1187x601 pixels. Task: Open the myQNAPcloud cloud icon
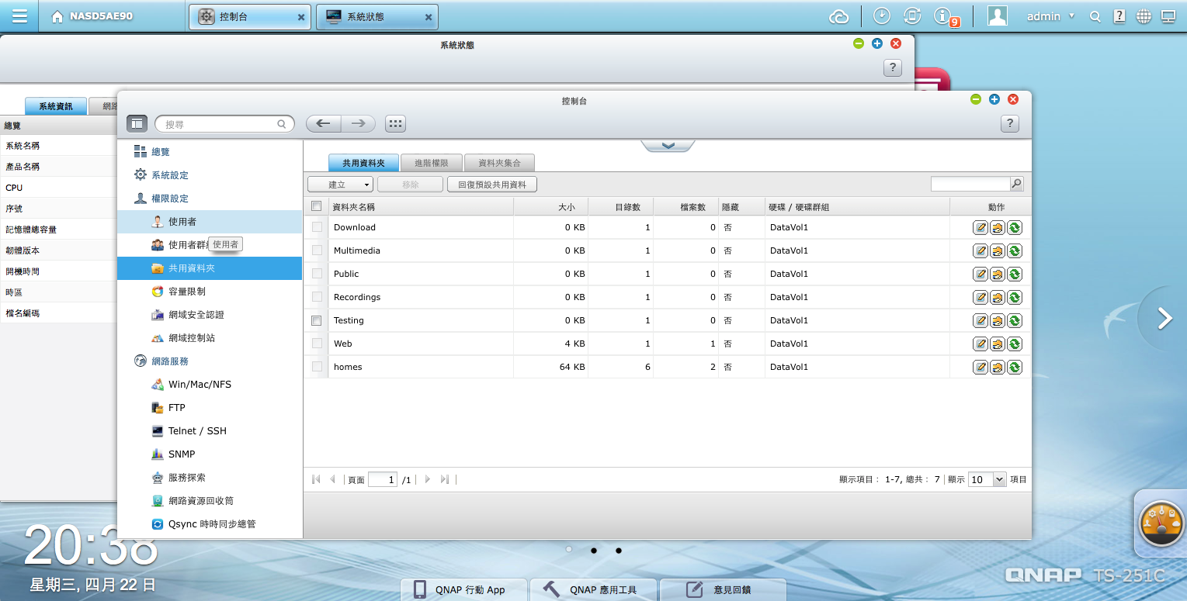[839, 16]
